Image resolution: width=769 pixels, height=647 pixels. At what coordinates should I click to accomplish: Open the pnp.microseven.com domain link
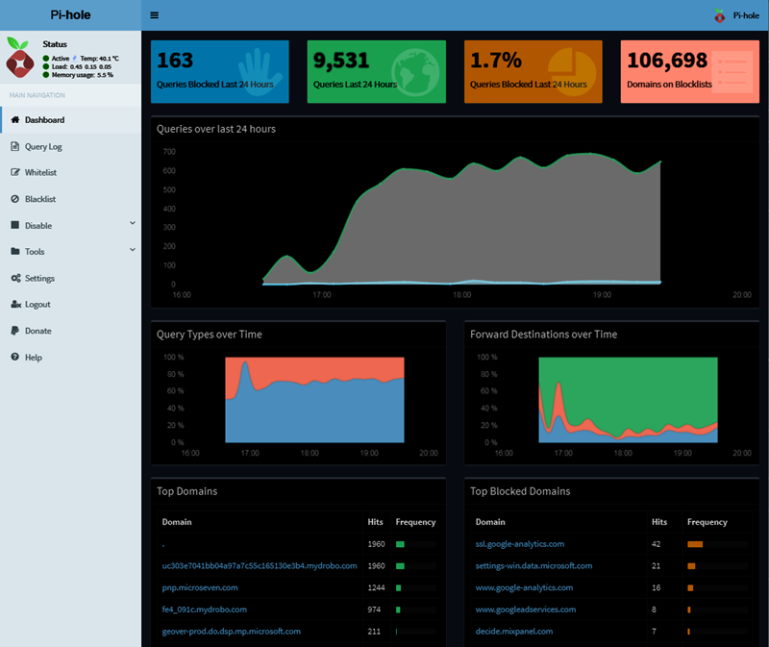click(200, 587)
